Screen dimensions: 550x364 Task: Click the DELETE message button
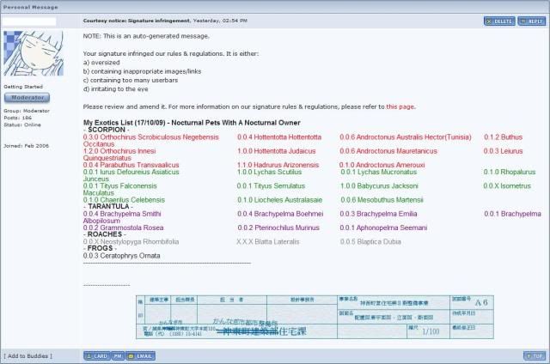click(x=499, y=21)
